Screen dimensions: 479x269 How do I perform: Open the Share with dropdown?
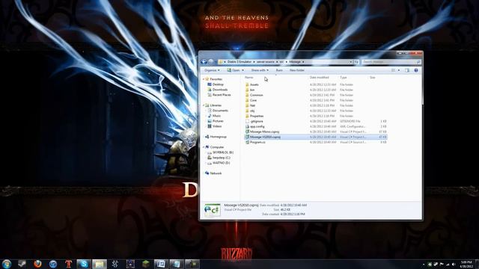(x=260, y=70)
